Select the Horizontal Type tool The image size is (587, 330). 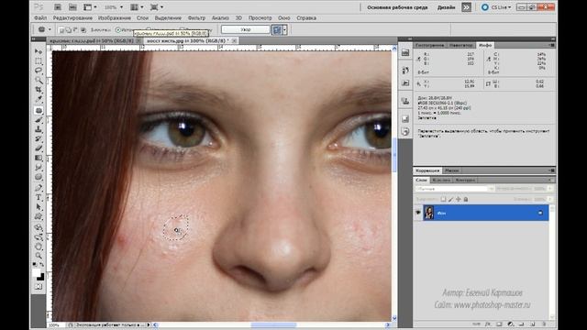39,198
